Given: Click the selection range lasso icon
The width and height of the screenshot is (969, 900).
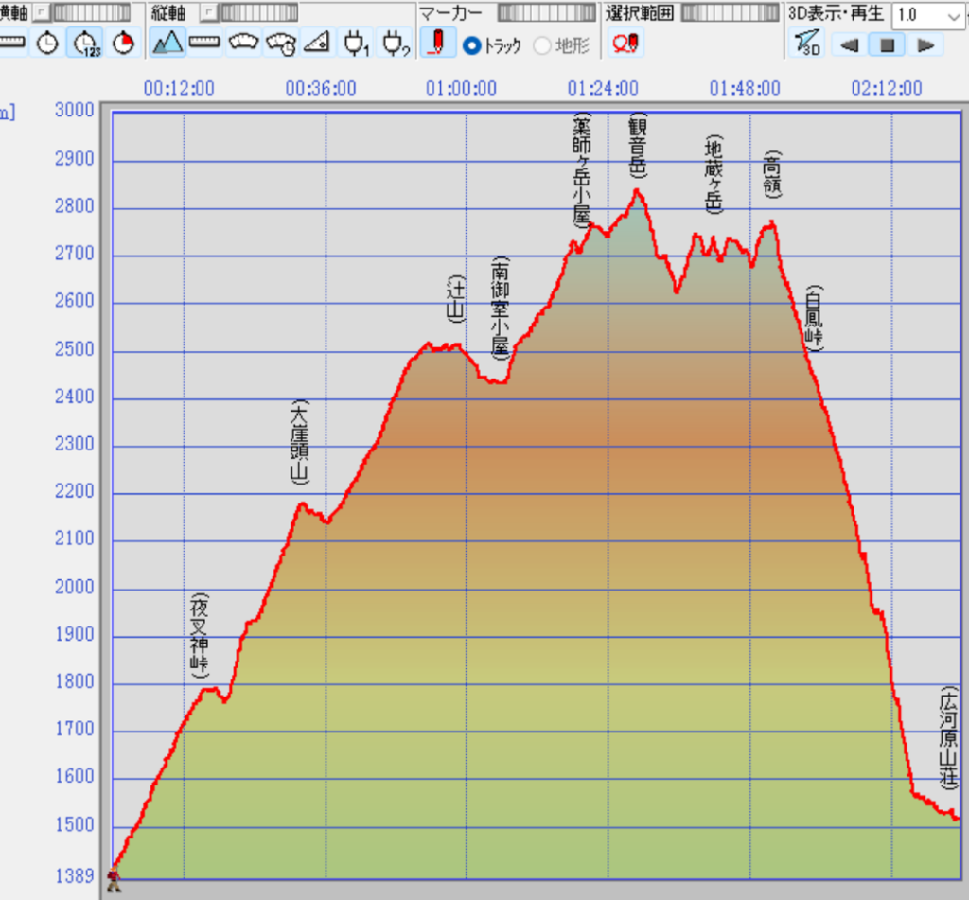Looking at the screenshot, I should tap(625, 44).
